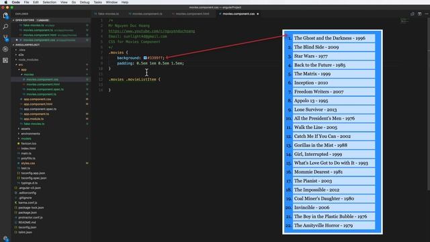This screenshot has width=430, height=242.
Task: Open the Selection menu
Action: pos(49,2)
